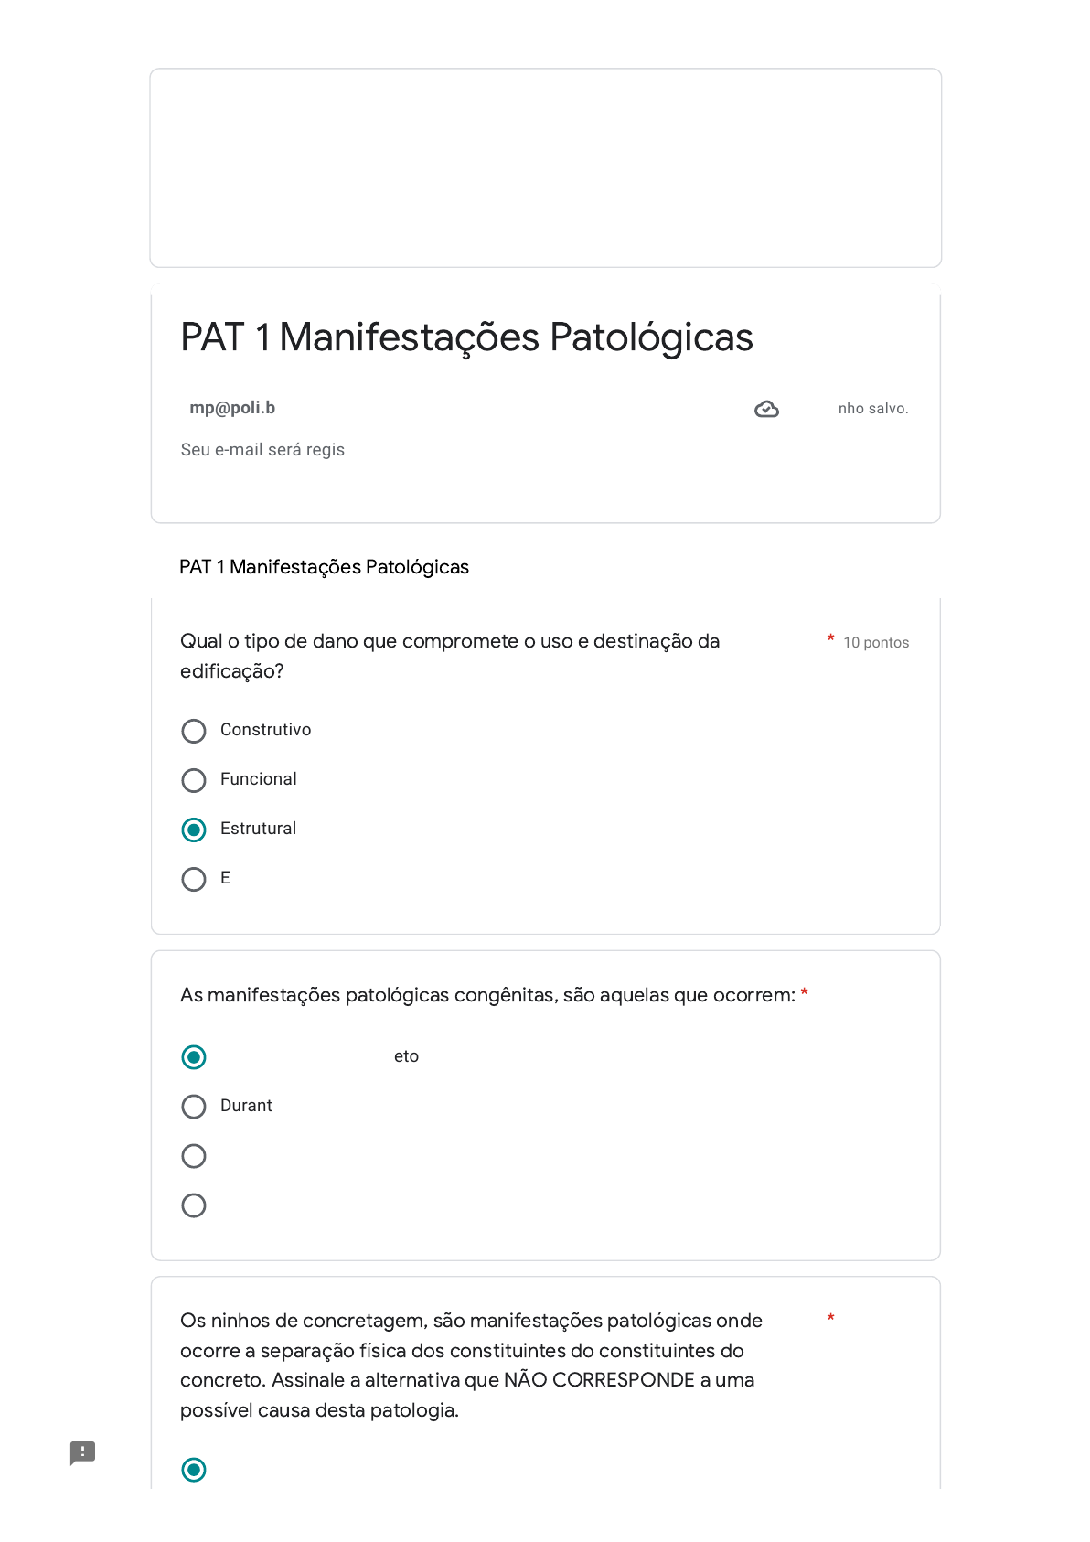1090x1542 pixels.
Task: Click the ninhos de concretagem question text
Action: 471,1365
